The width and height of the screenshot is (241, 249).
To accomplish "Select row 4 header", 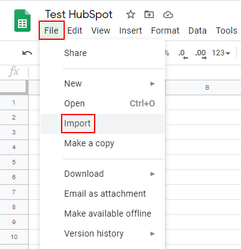I will point(14,148).
